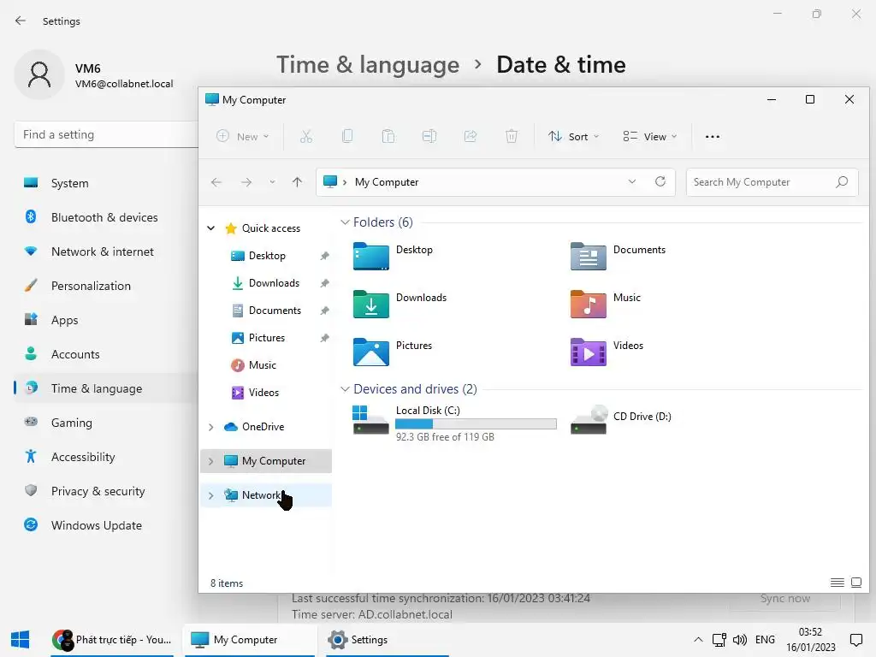This screenshot has height=657, width=876.
Task: Open the notifications icon in taskbar
Action: tap(855, 640)
